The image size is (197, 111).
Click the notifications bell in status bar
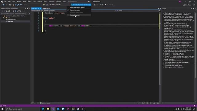194,106
